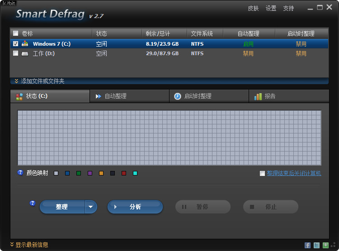339x251 pixels.
Task: Toggle 启动时整理 禁用 for drive C:
Action: coord(301,44)
